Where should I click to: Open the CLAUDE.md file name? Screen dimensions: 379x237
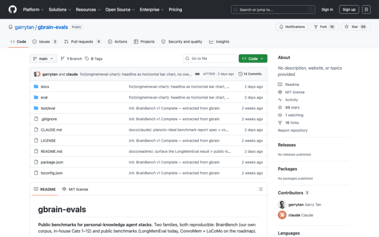51,129
